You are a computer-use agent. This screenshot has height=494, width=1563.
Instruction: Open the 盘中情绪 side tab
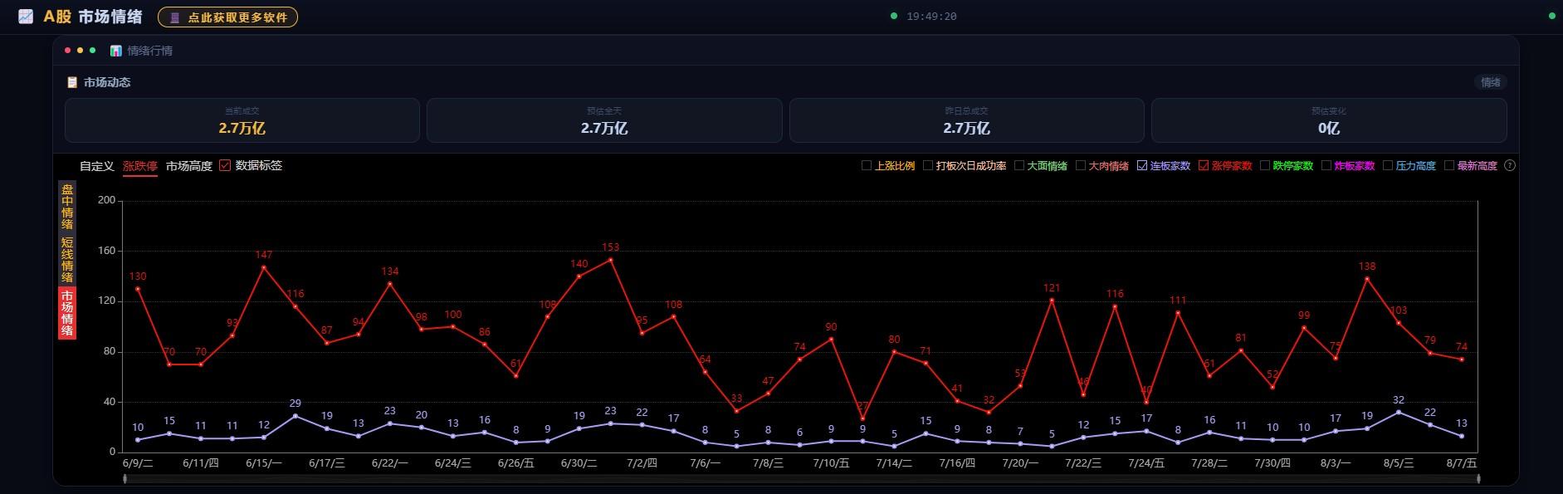[67, 207]
